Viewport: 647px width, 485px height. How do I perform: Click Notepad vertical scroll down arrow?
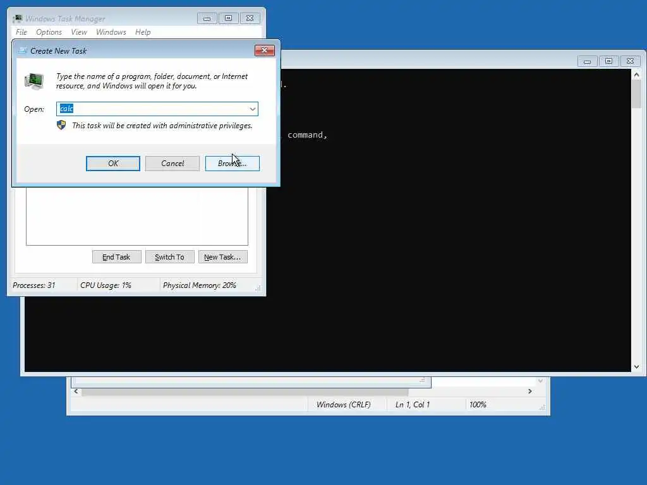pyautogui.click(x=541, y=381)
